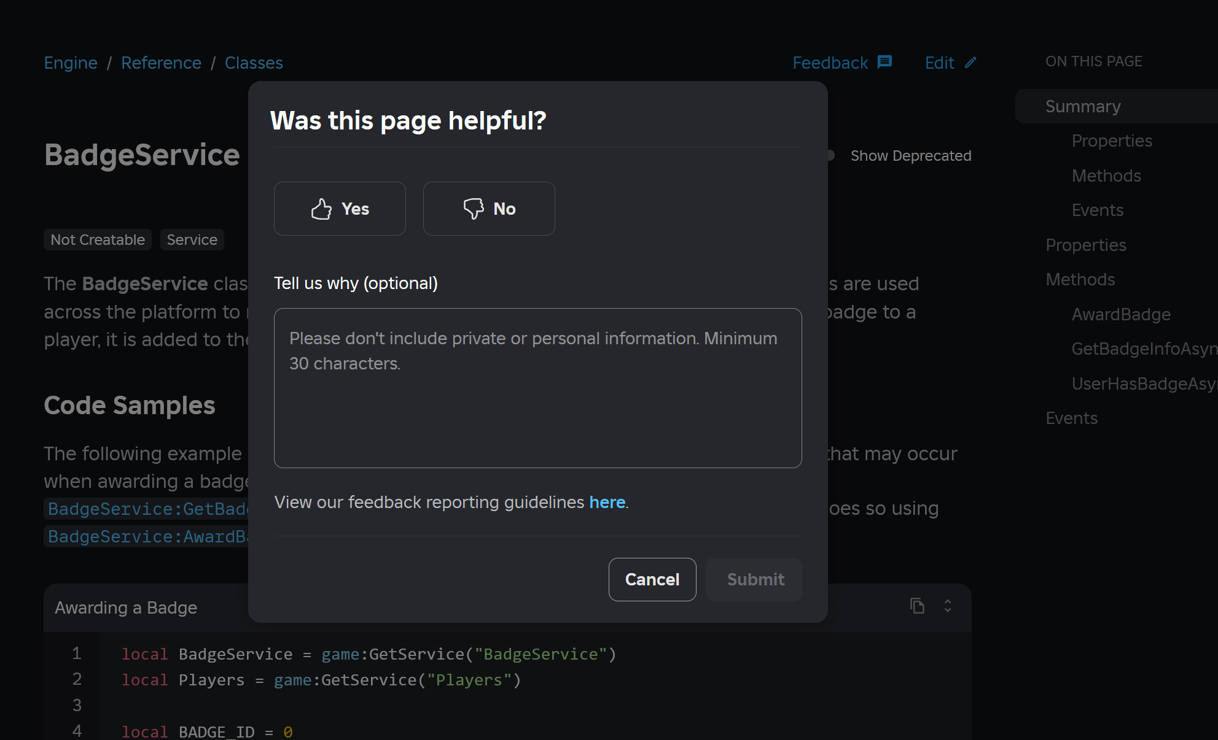Click the Edit pencil icon
The width and height of the screenshot is (1218, 740).
(x=970, y=62)
